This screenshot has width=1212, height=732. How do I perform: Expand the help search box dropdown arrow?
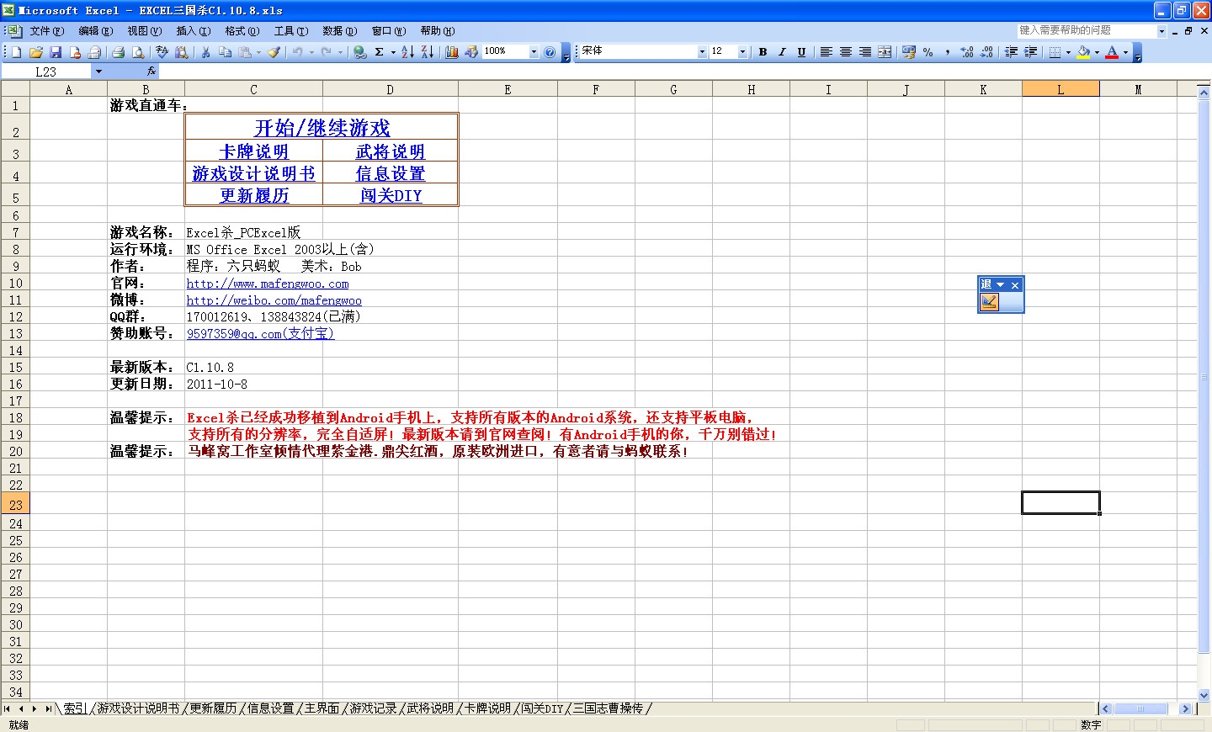click(x=1161, y=31)
